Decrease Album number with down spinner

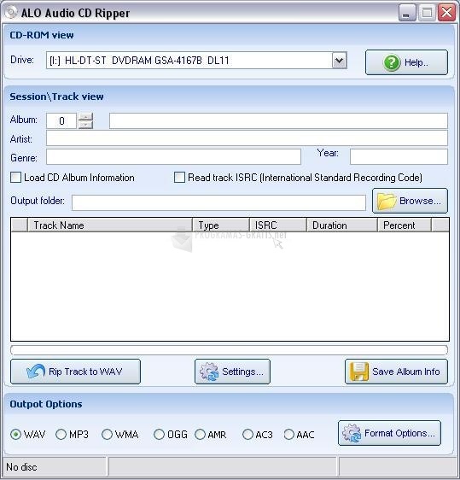pos(85,125)
